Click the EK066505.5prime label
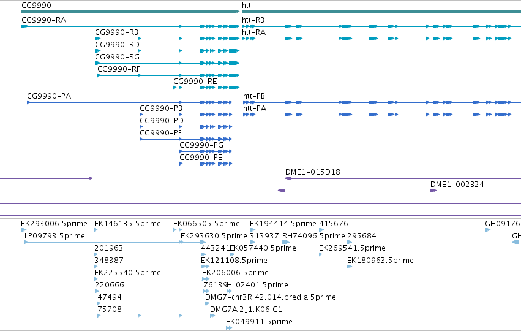Screen dimensions: 521x331 click(x=207, y=224)
